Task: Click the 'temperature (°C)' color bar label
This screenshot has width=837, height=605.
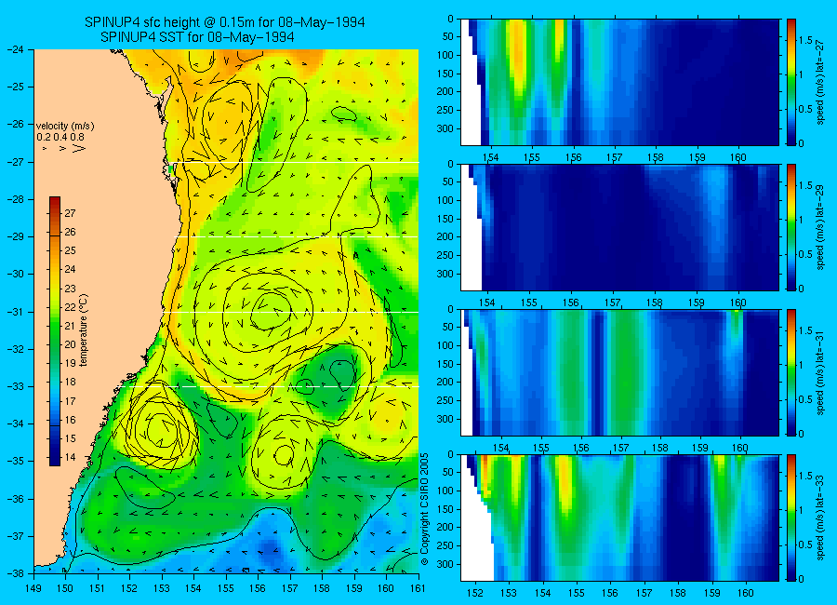Action: tap(84, 330)
